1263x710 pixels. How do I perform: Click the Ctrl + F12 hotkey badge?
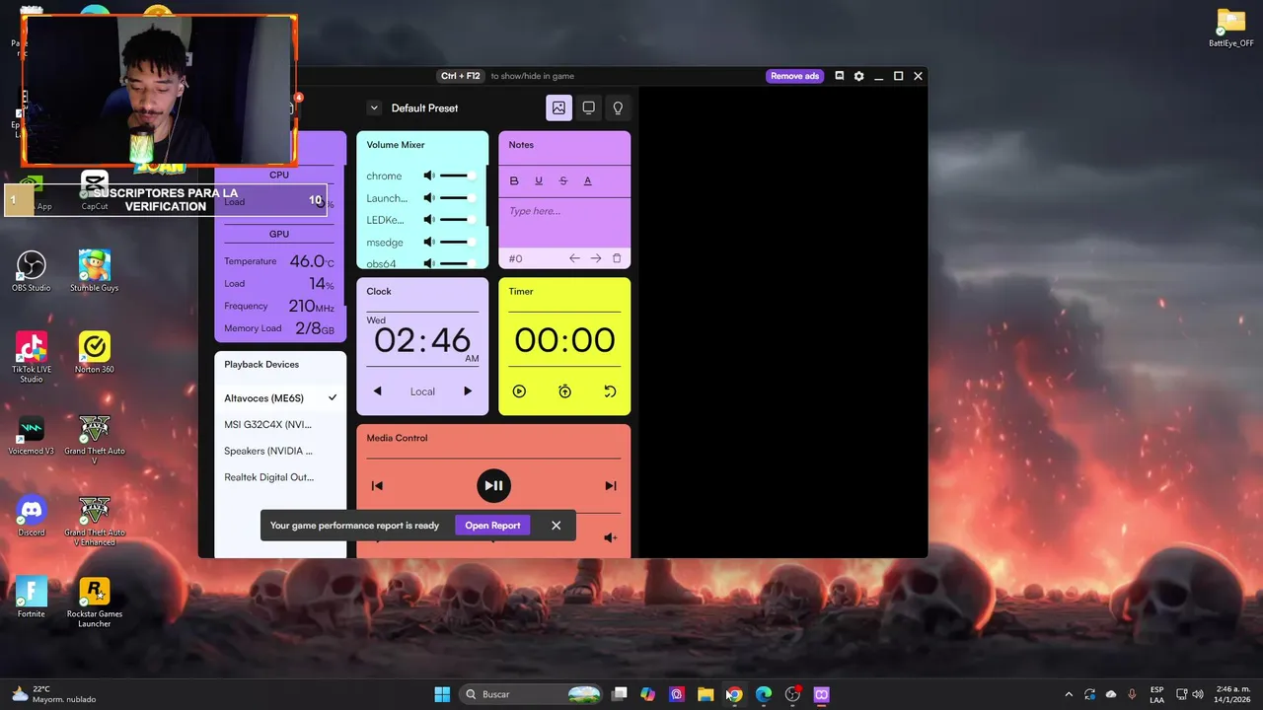461,76
